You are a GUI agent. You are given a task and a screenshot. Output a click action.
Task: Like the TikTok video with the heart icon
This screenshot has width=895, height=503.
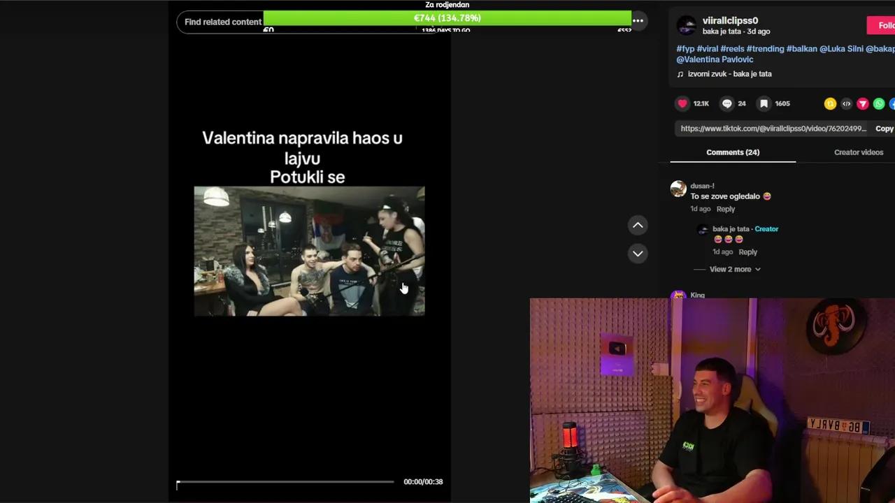point(682,103)
